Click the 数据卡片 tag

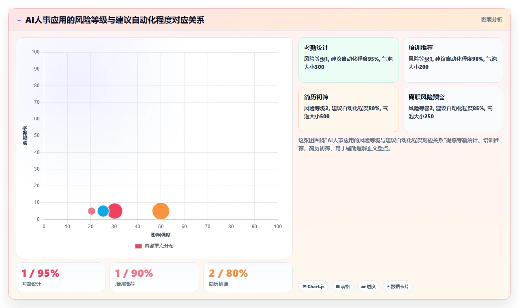point(398,287)
